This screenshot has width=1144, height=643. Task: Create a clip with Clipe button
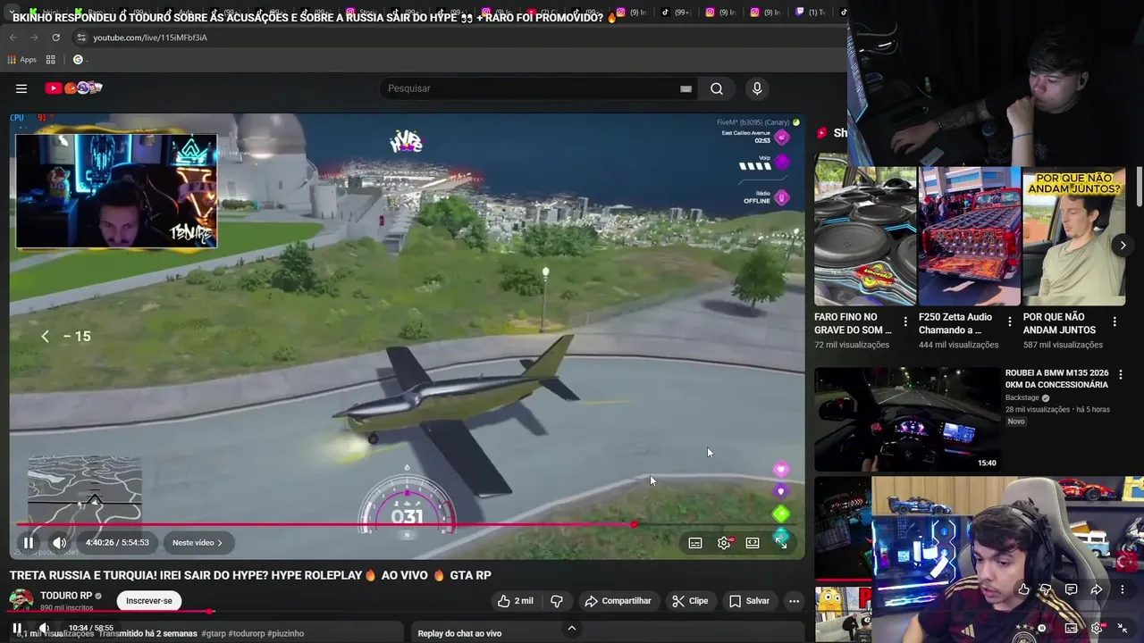click(690, 601)
